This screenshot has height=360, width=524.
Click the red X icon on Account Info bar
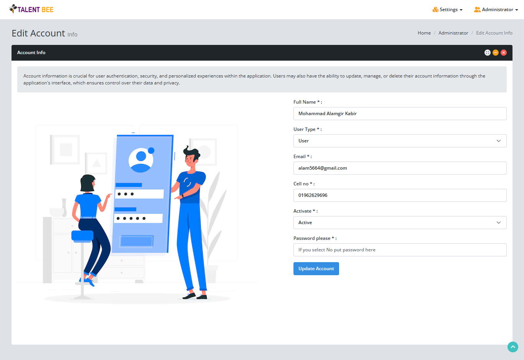click(504, 52)
